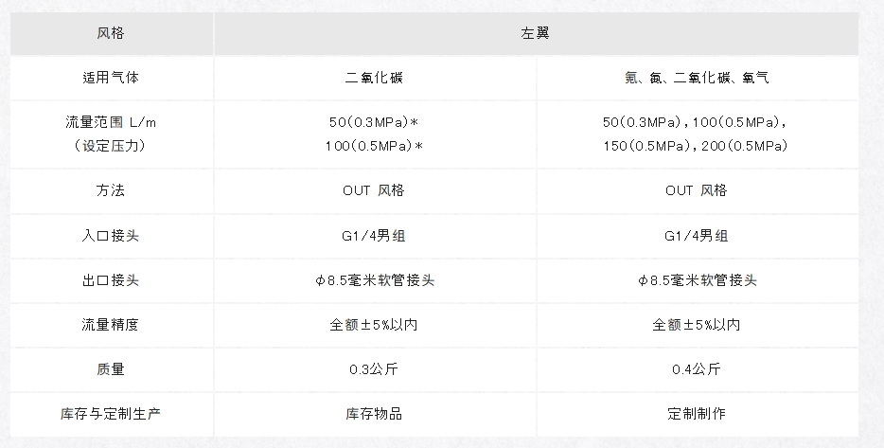Select the 入口接头 row label
Screen dimensions: 884x448
pyautogui.click(x=111, y=236)
